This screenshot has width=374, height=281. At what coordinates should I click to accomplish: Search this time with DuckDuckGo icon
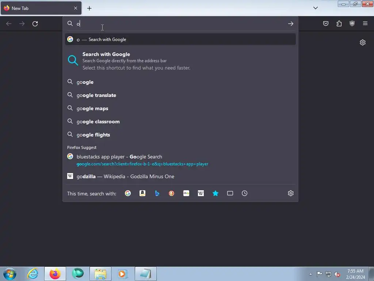click(172, 193)
